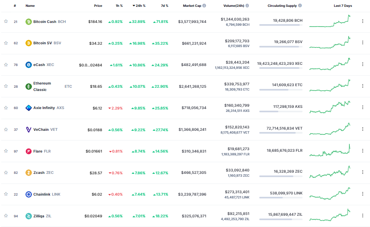Click Flare volume $19,681,273

[238, 149]
